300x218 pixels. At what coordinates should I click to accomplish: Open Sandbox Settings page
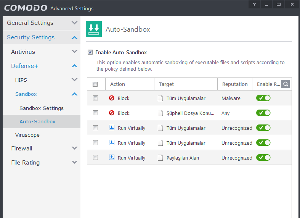click(x=42, y=108)
